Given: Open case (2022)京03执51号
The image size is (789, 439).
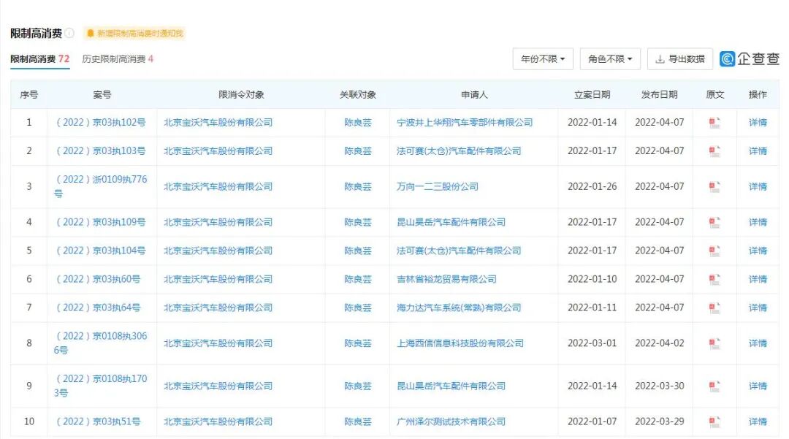Looking at the screenshot, I should [98, 421].
